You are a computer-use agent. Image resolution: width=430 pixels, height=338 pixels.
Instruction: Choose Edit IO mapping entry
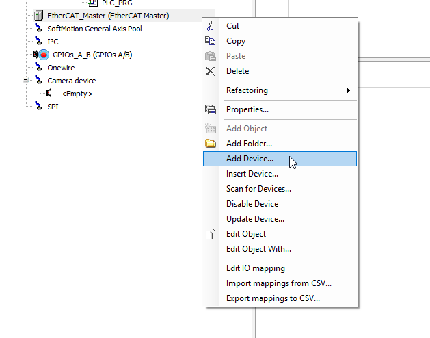coord(280,268)
